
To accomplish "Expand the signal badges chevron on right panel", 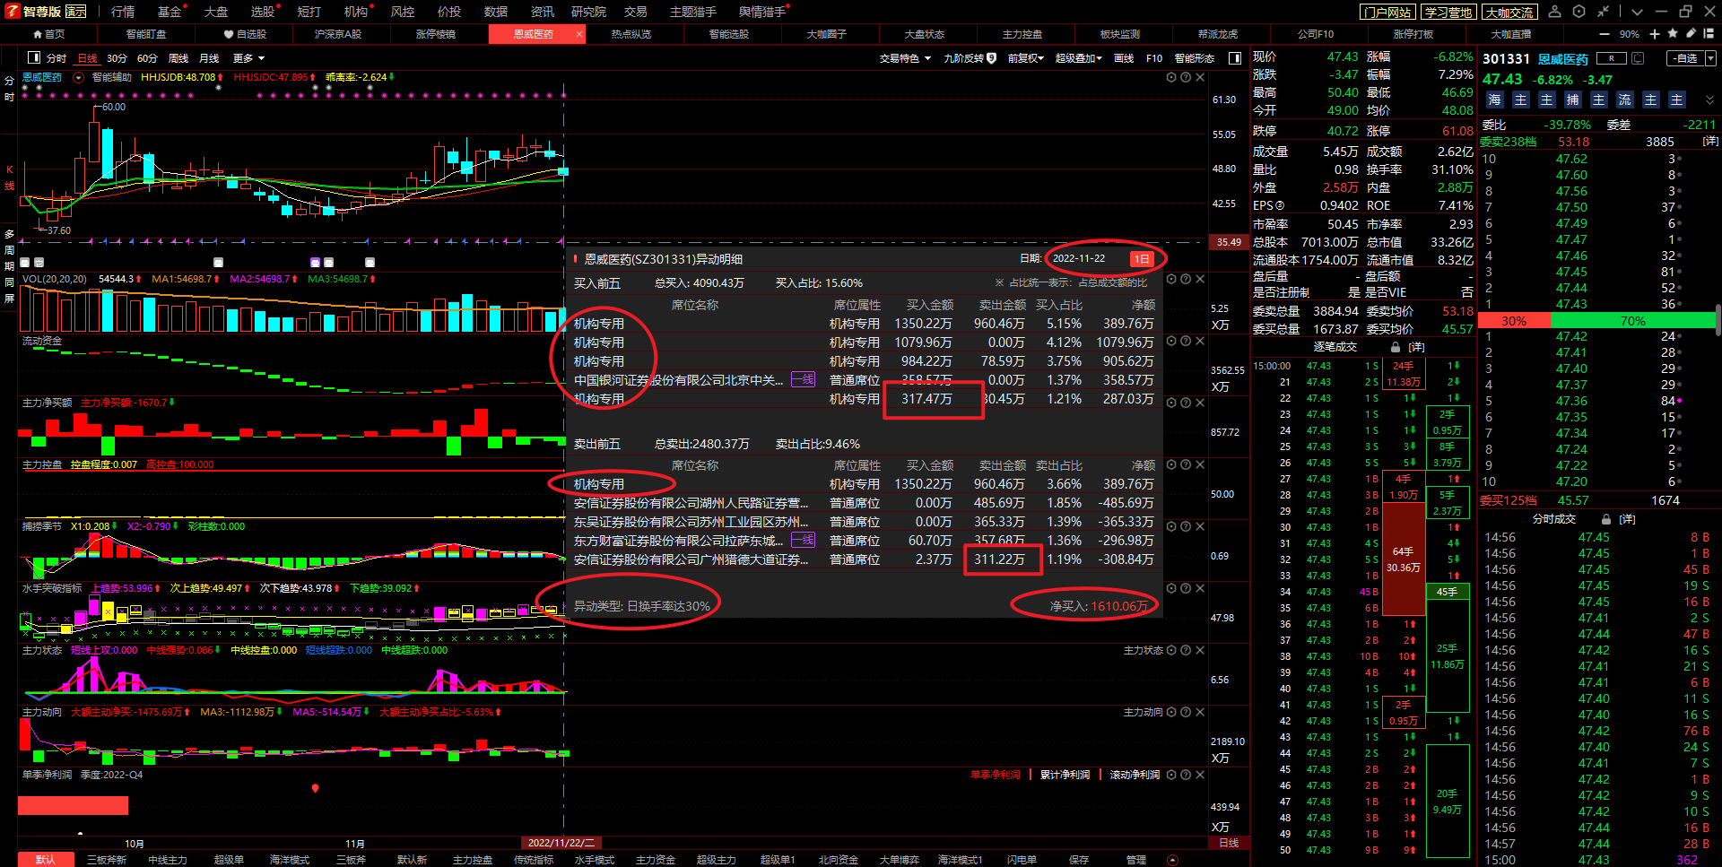I will click(x=1709, y=100).
